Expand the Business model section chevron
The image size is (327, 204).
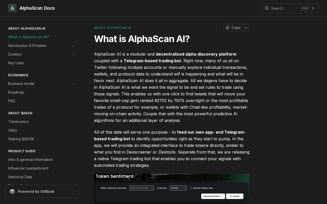pos(73,84)
